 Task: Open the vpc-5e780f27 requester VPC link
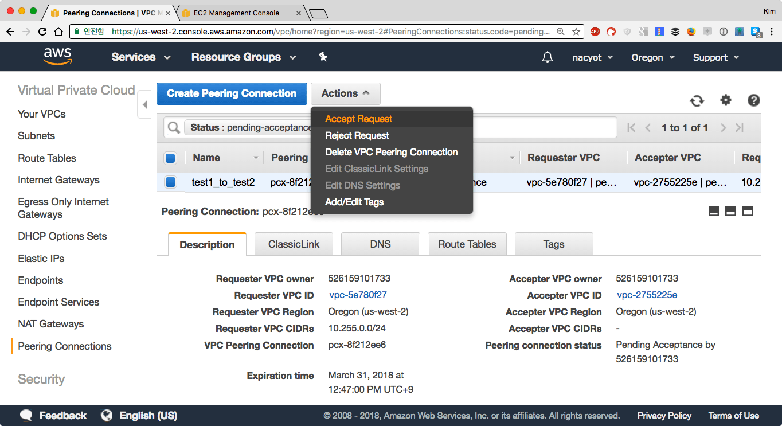358,295
